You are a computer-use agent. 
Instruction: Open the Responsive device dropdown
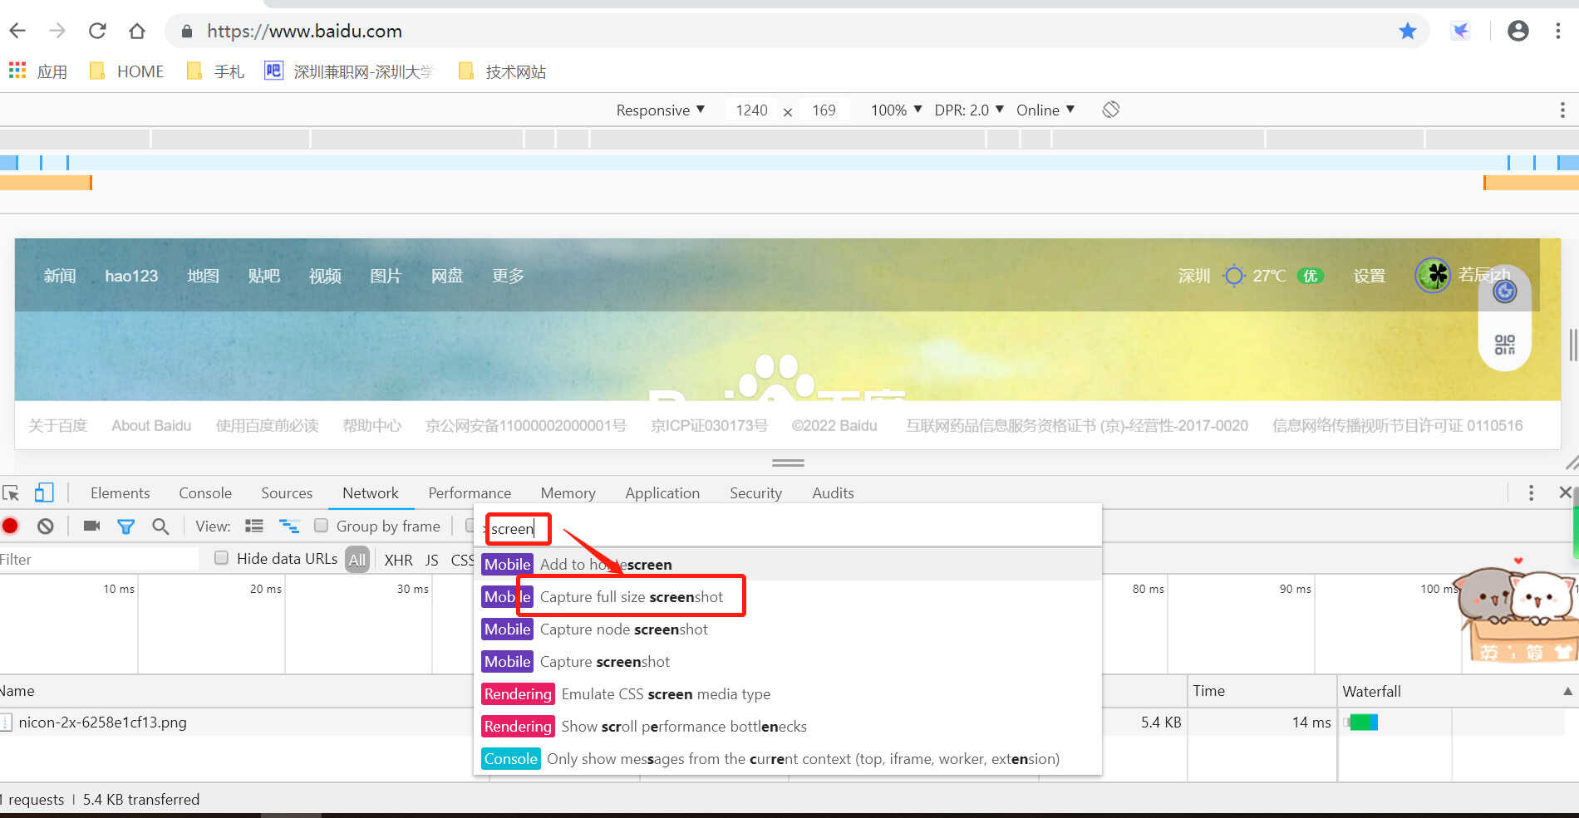(661, 110)
